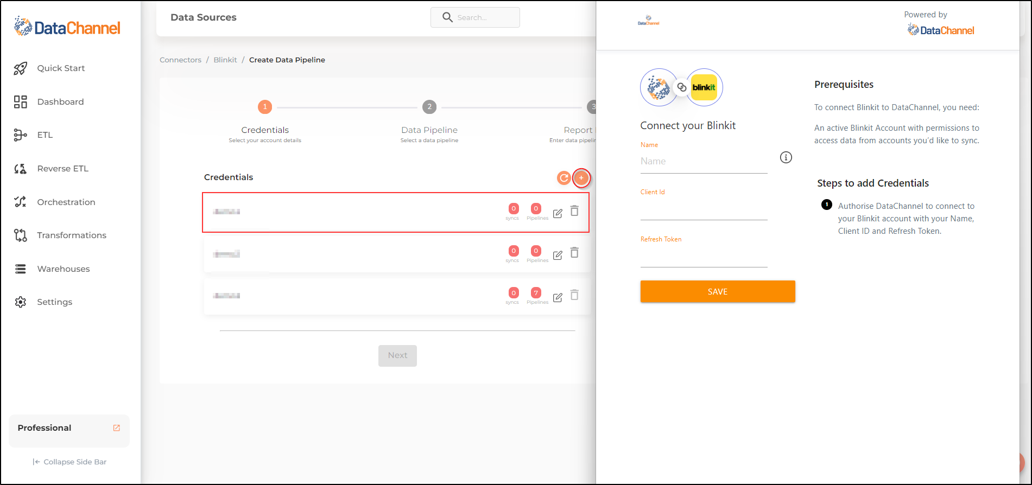
Task: Open Reverse ETL menu item
Action: coord(62,169)
